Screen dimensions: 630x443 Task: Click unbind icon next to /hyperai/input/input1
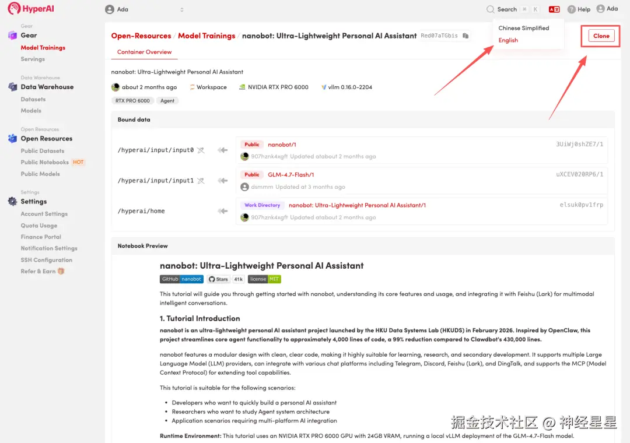[x=201, y=181]
